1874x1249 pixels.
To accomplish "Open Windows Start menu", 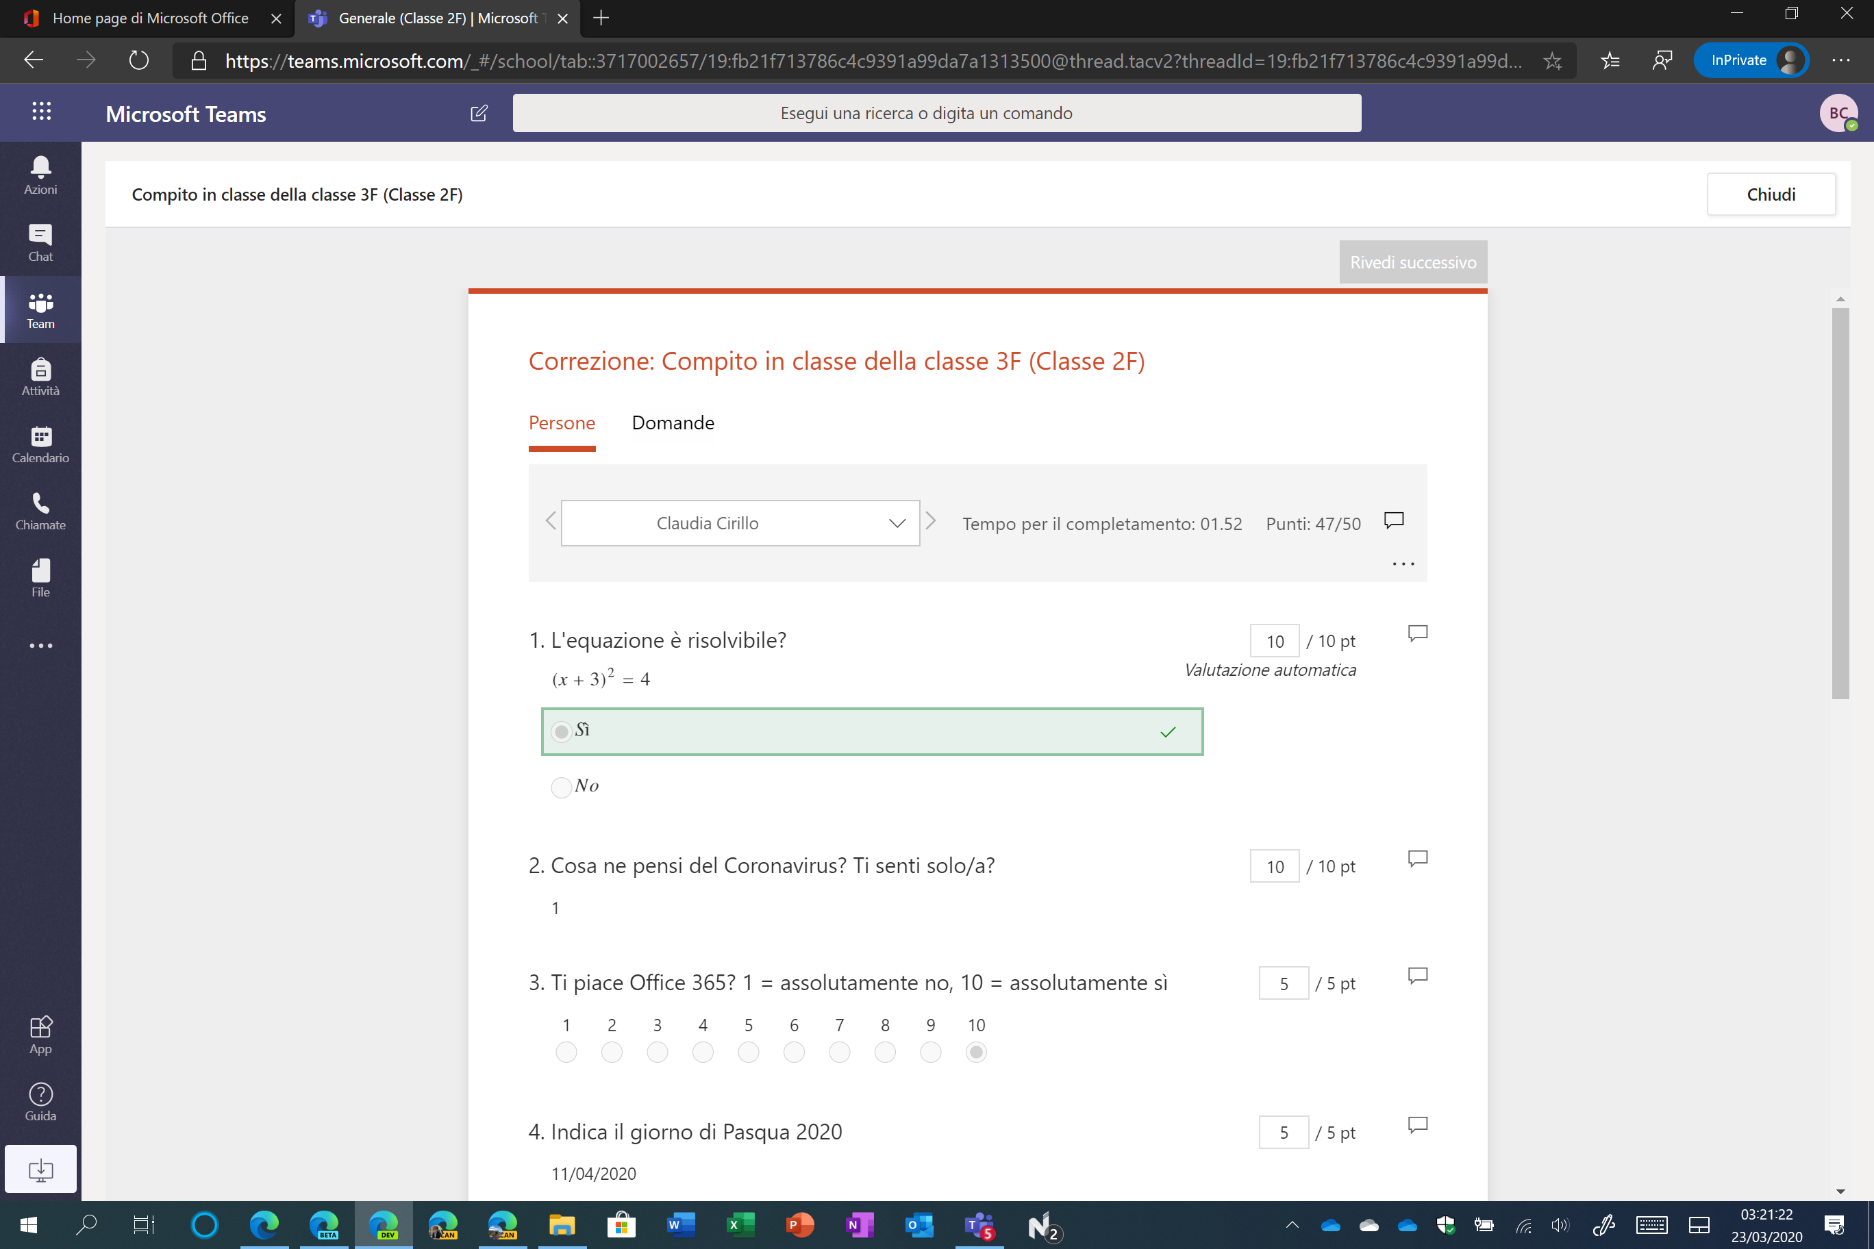I will coord(29,1225).
